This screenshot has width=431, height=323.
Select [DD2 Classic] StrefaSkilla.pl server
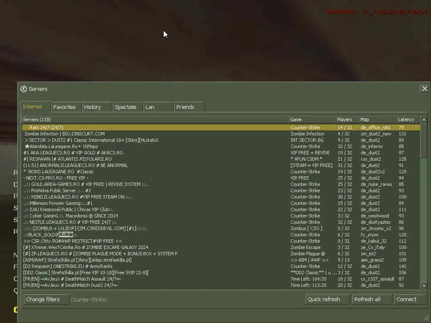221,273
